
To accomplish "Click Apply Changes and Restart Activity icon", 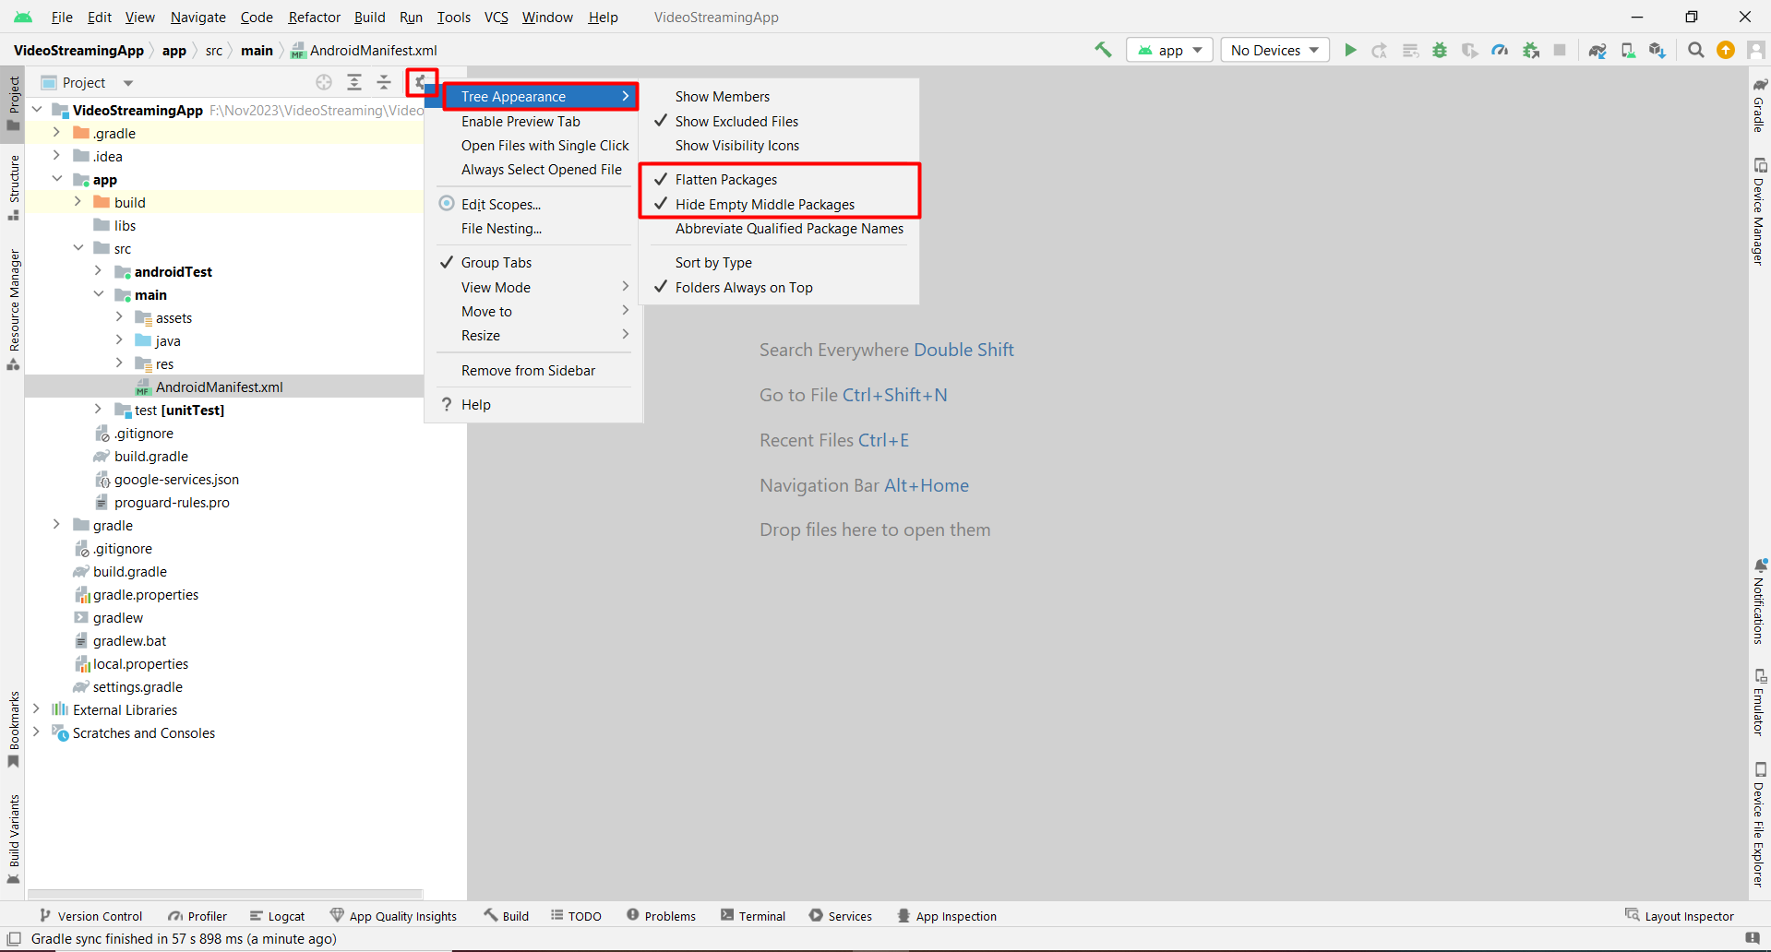I will coord(1380,50).
